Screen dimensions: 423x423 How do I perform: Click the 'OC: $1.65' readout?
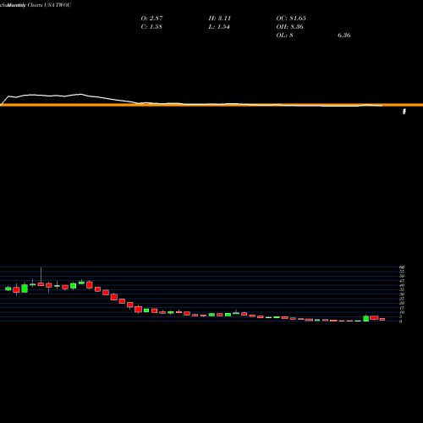[x=291, y=19]
